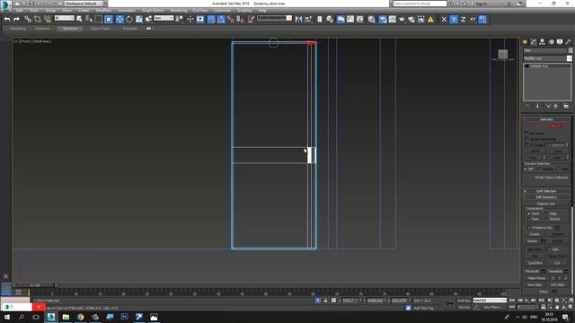Viewport: 575px width, 323px height.
Task: Open the selection filter dropdown
Action: (x=64, y=18)
